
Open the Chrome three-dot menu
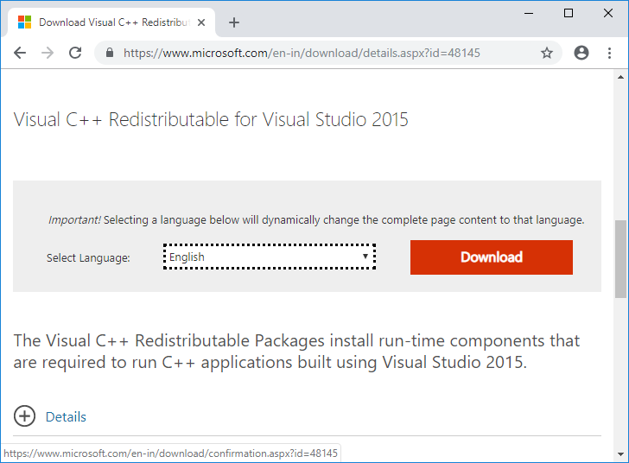pos(610,53)
